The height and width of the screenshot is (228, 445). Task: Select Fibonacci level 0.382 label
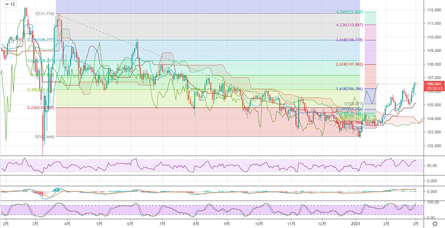41,90
